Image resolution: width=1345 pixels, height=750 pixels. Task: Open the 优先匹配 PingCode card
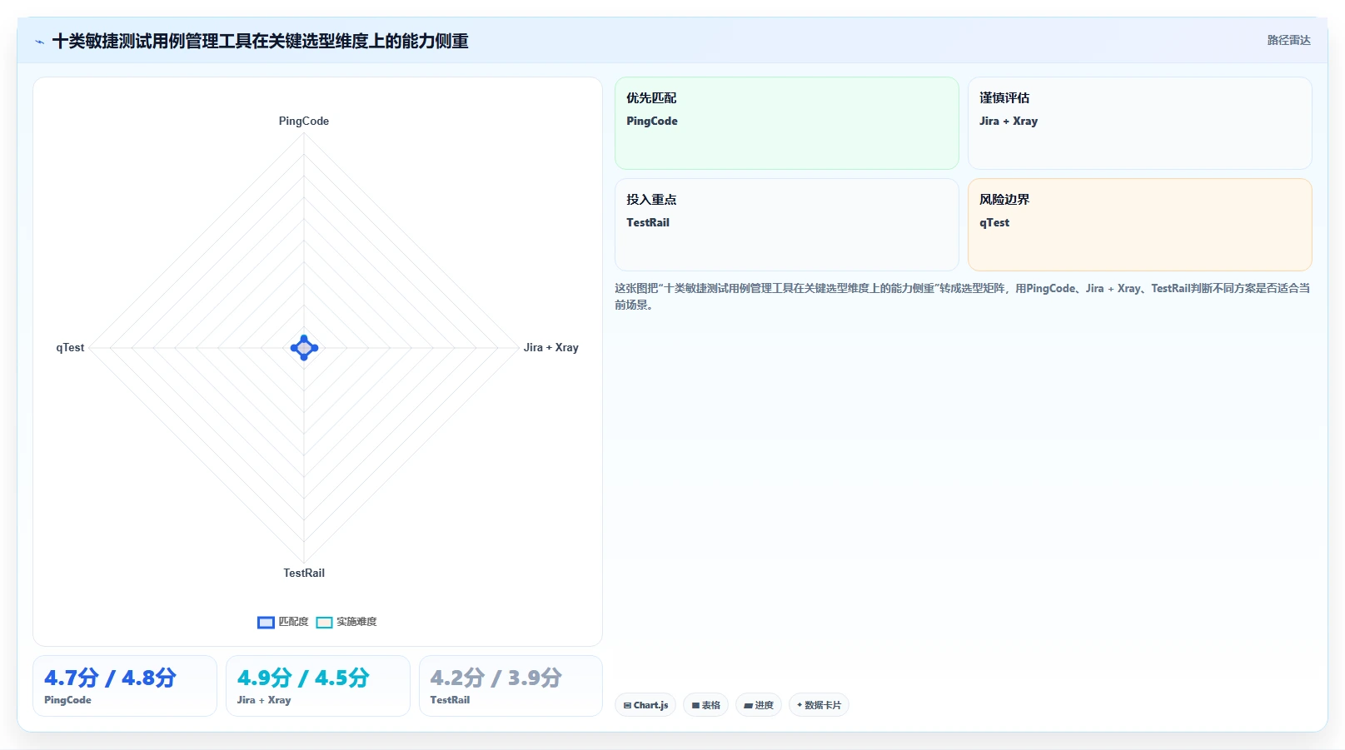(x=786, y=123)
